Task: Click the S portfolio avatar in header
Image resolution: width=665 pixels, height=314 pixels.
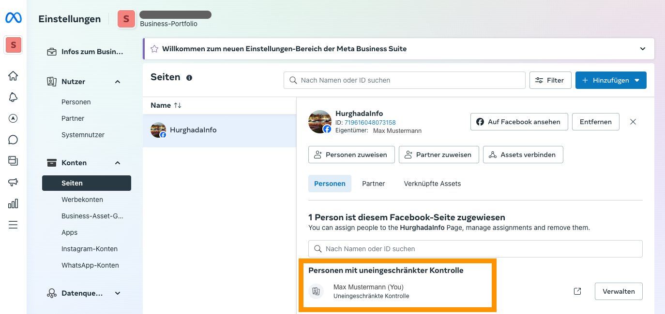Action: [126, 19]
